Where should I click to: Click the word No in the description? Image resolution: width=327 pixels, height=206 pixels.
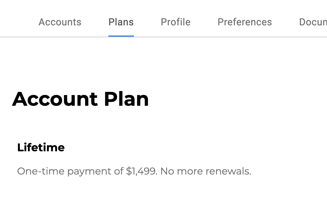167,171
